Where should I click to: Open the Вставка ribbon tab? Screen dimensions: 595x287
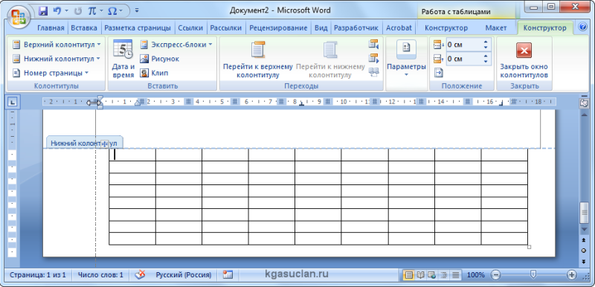(x=84, y=28)
